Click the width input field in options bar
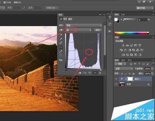The height and width of the screenshot is (121, 155). pos(17,8)
